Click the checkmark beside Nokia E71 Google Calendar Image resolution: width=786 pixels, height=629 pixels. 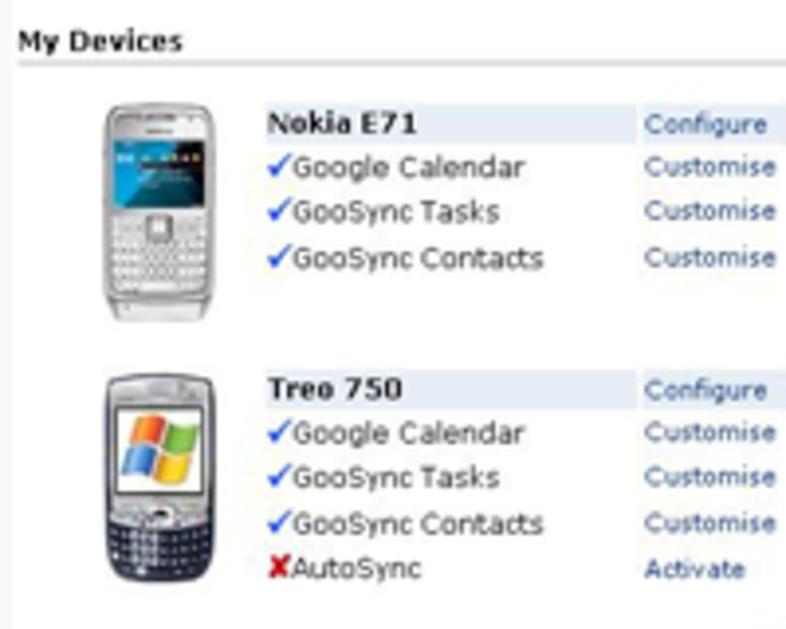[279, 166]
